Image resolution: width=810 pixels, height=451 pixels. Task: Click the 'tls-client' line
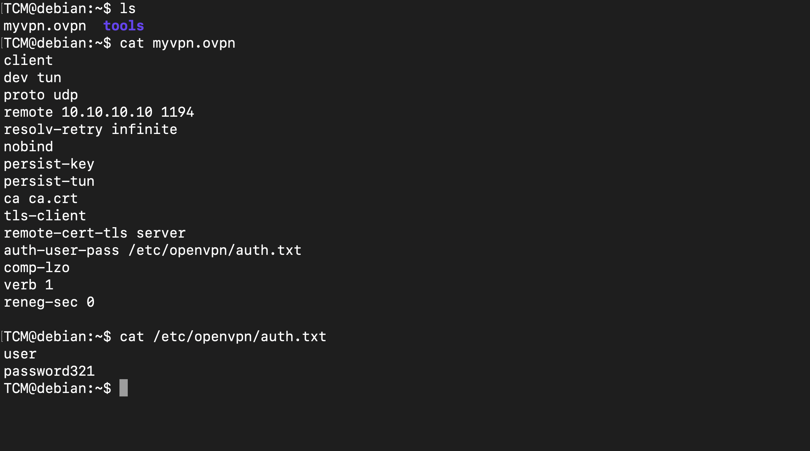pyautogui.click(x=45, y=216)
